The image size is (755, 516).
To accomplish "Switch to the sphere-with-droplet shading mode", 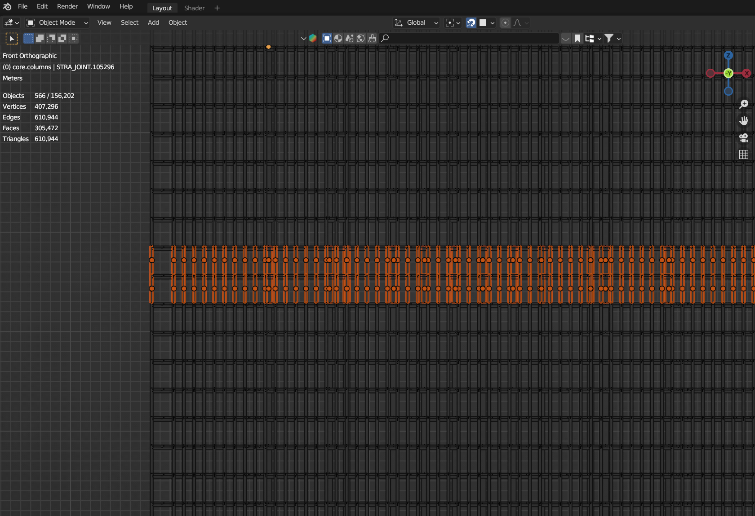I will 349,39.
